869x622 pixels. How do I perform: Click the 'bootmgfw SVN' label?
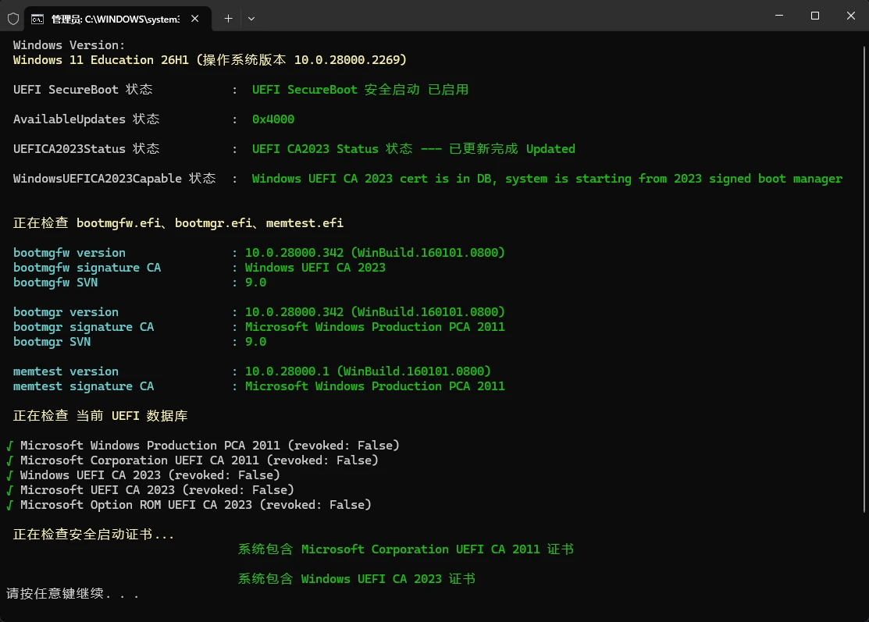[55, 283]
